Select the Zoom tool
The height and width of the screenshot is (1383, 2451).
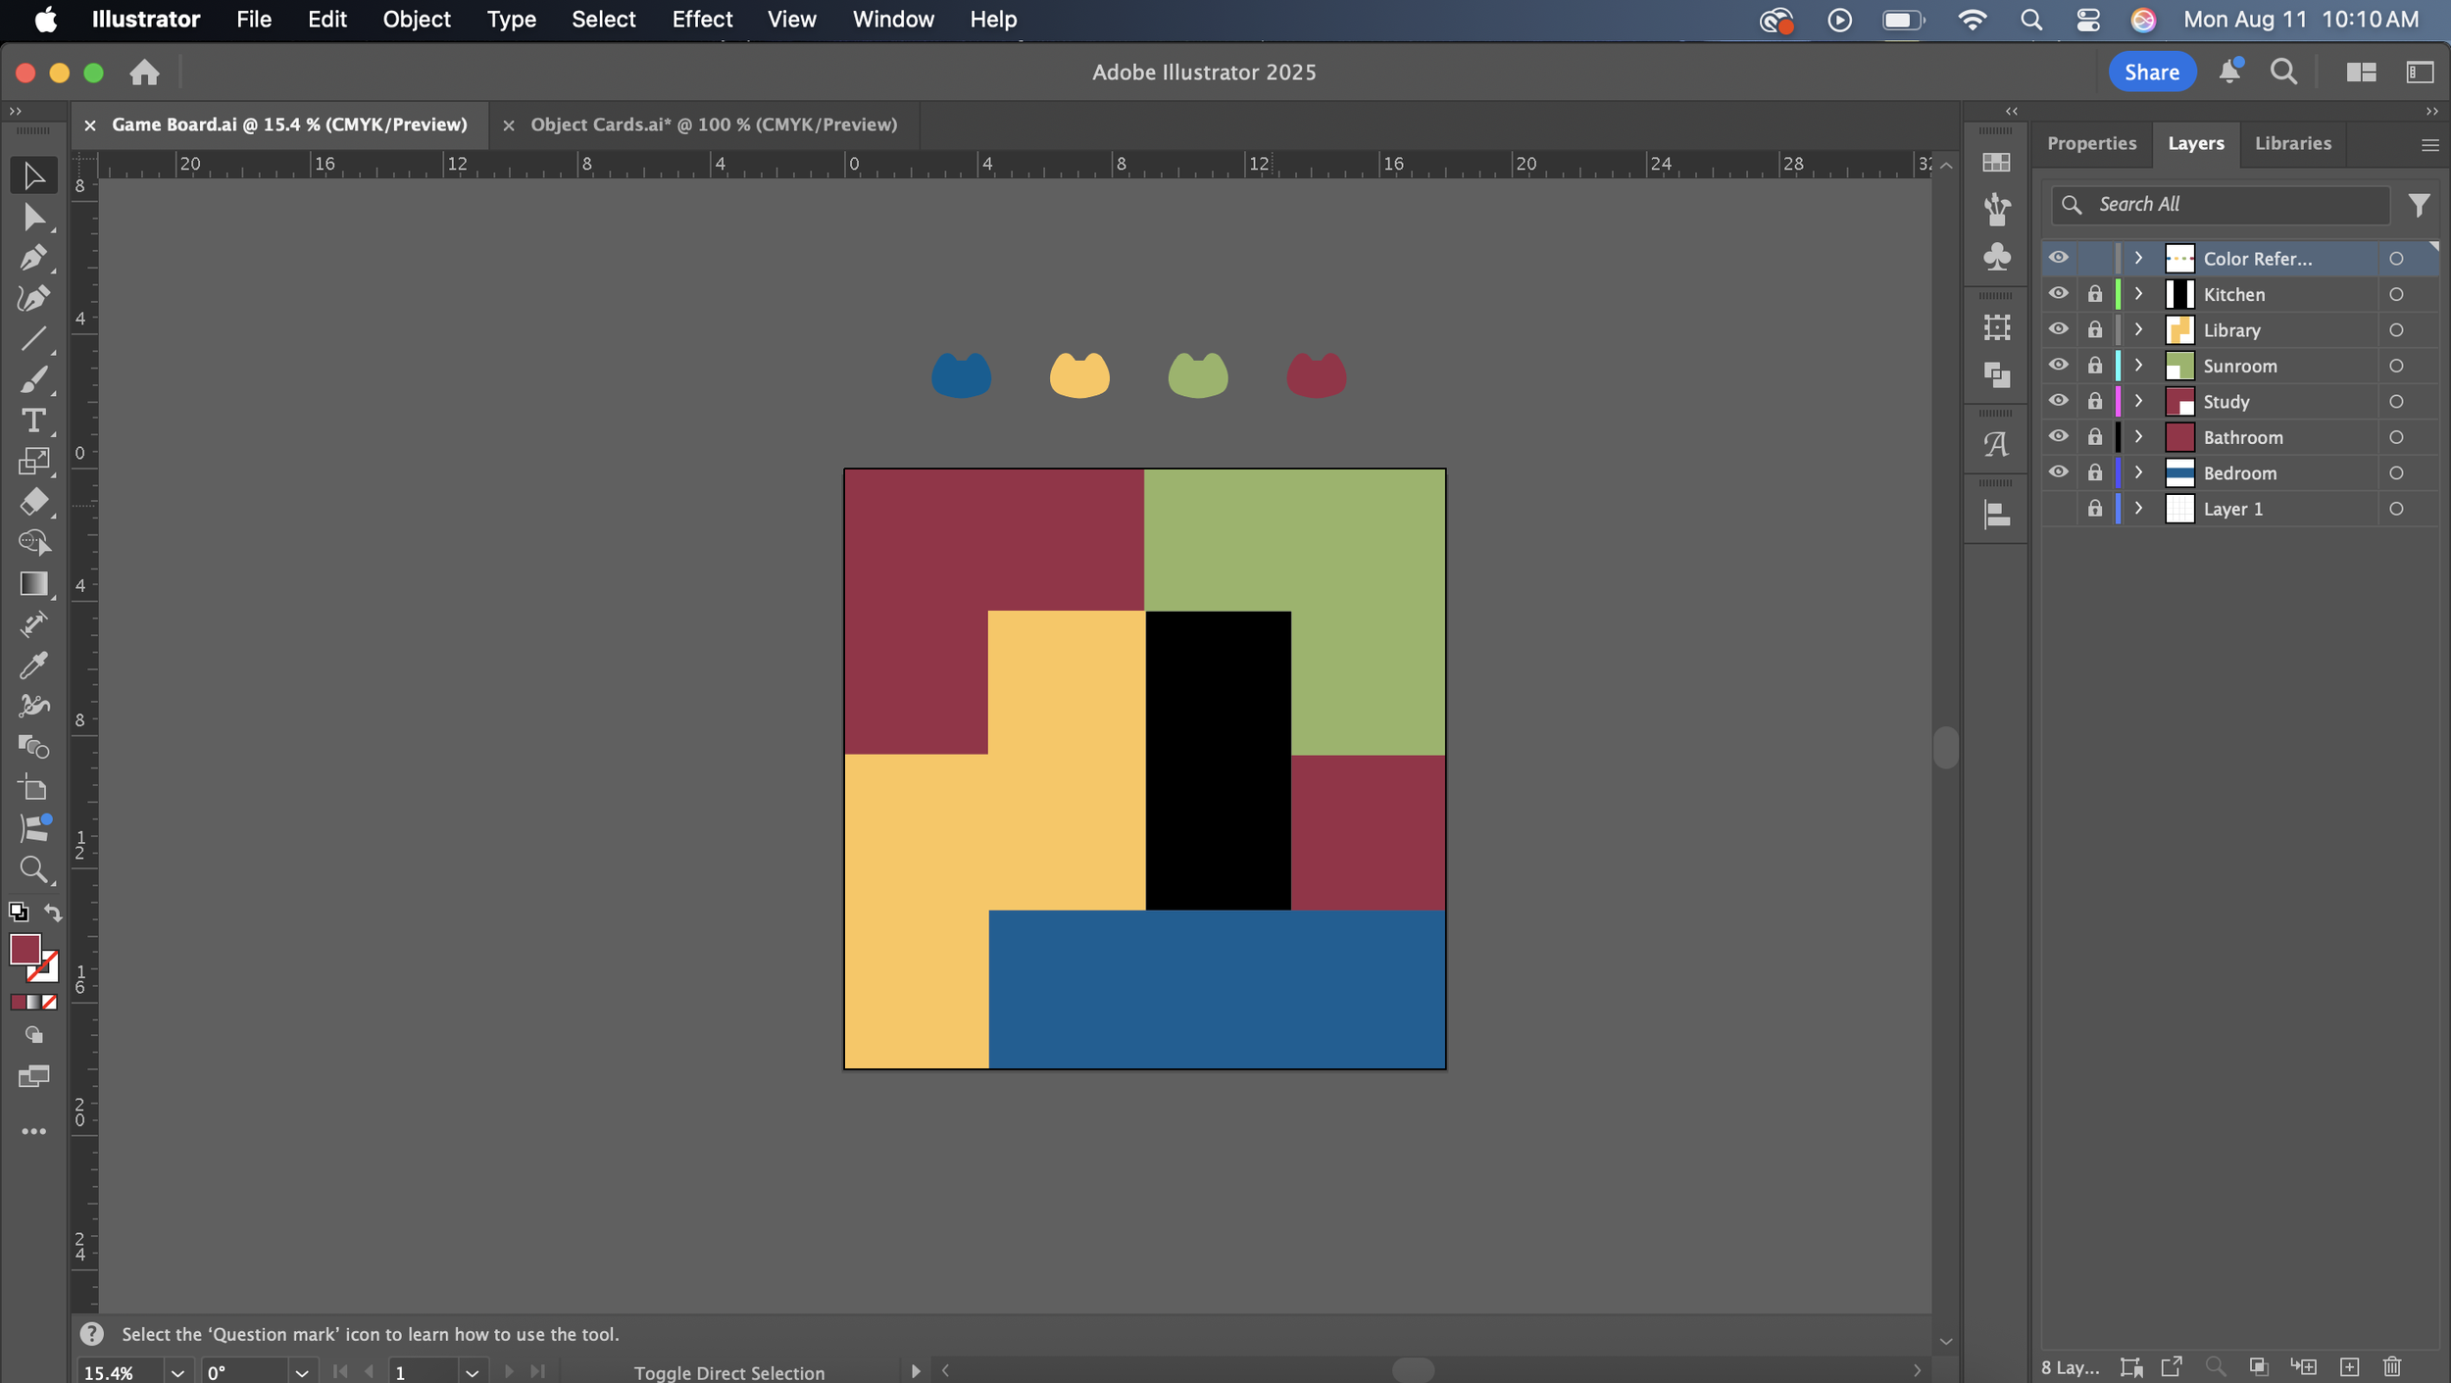coord(33,869)
